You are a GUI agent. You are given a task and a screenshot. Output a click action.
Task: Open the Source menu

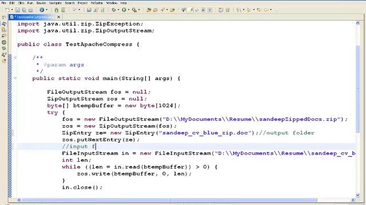41,3
